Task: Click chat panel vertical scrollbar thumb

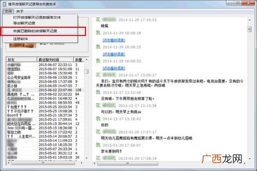Action: 249,29
